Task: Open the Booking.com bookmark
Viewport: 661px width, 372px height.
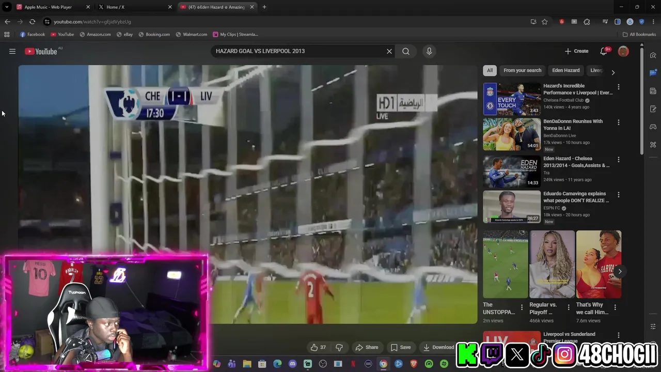Action: 154,35
